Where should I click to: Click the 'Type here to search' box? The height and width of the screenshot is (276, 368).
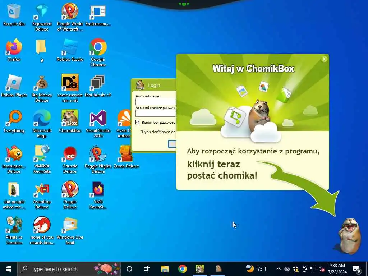pos(69,269)
